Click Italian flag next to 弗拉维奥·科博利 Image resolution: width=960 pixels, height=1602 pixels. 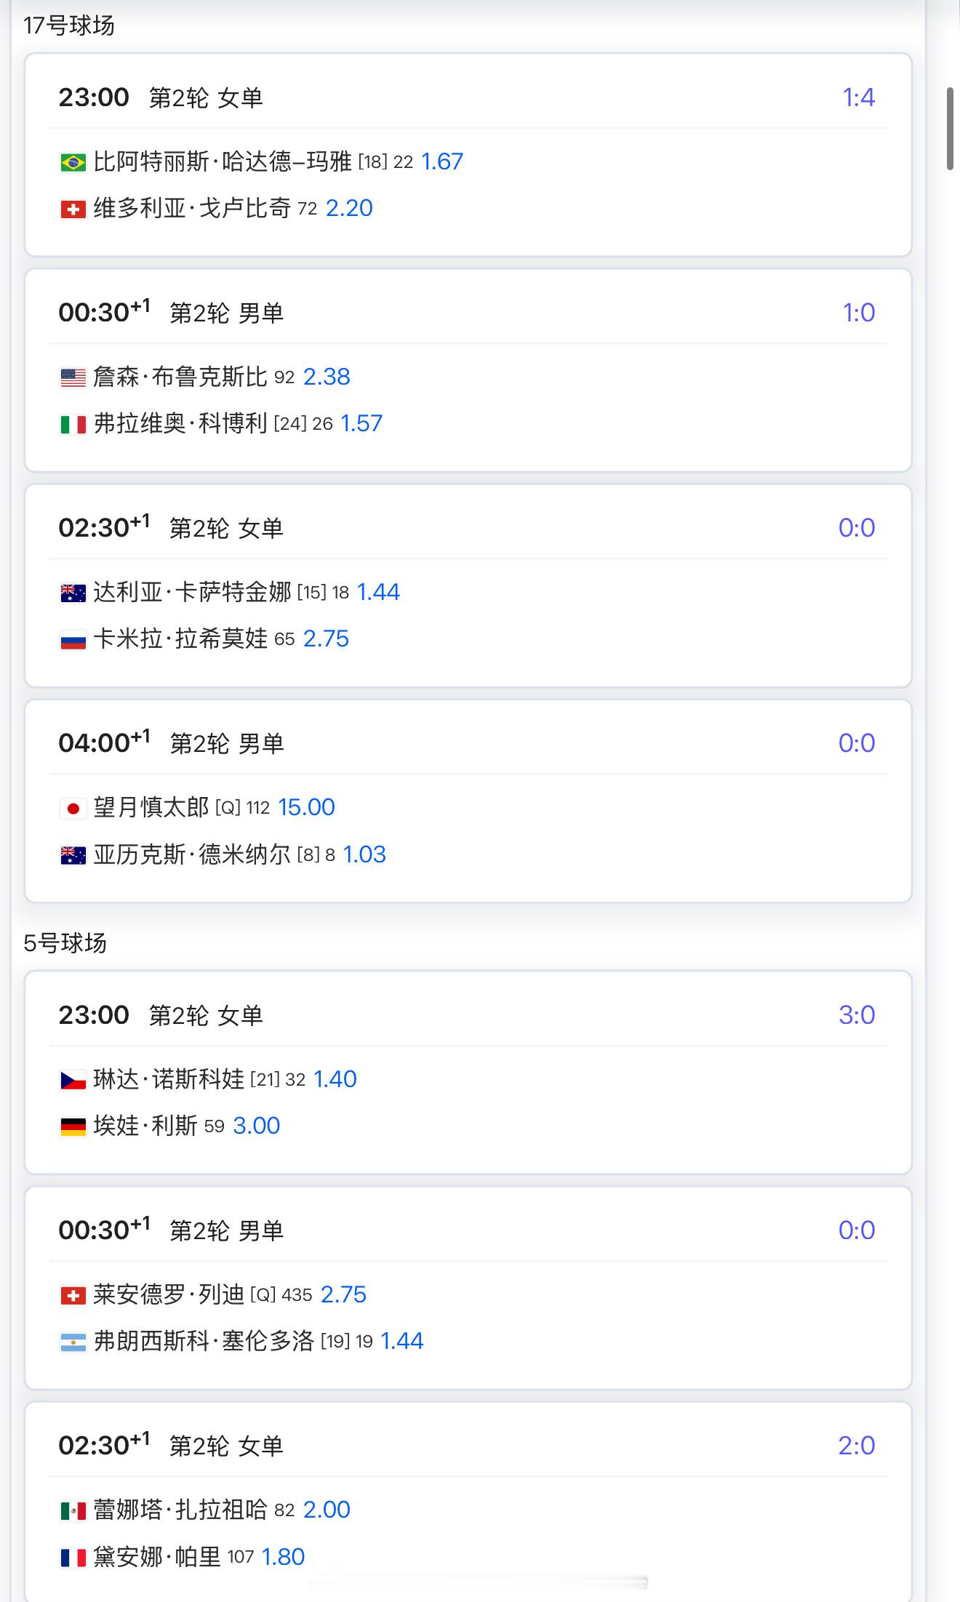73,424
